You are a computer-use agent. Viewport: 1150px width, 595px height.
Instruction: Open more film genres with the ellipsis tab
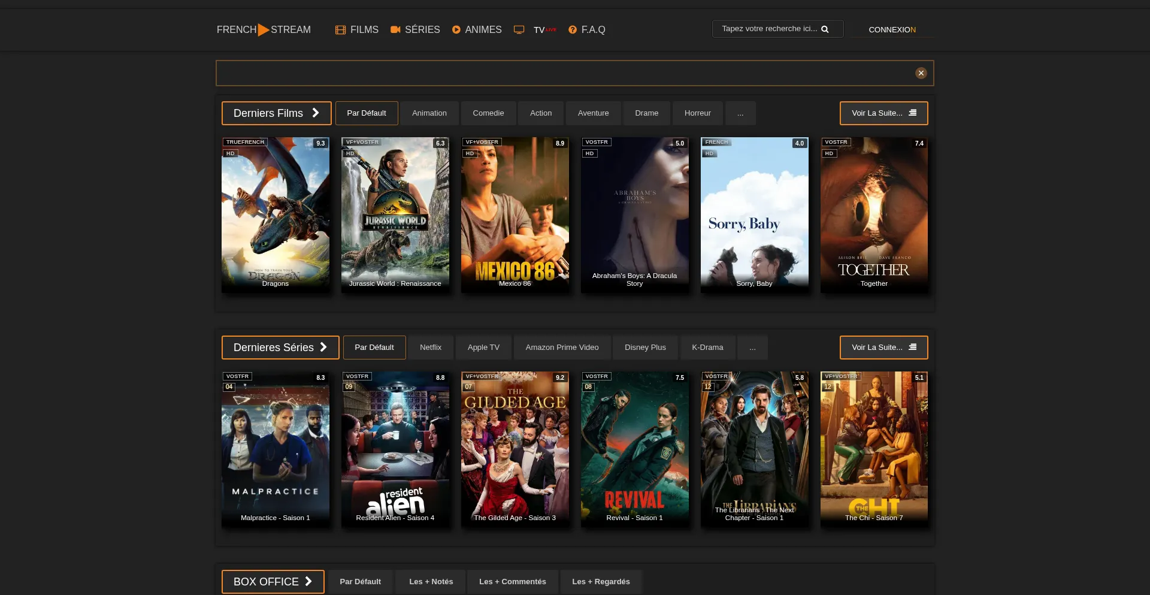[x=740, y=113]
